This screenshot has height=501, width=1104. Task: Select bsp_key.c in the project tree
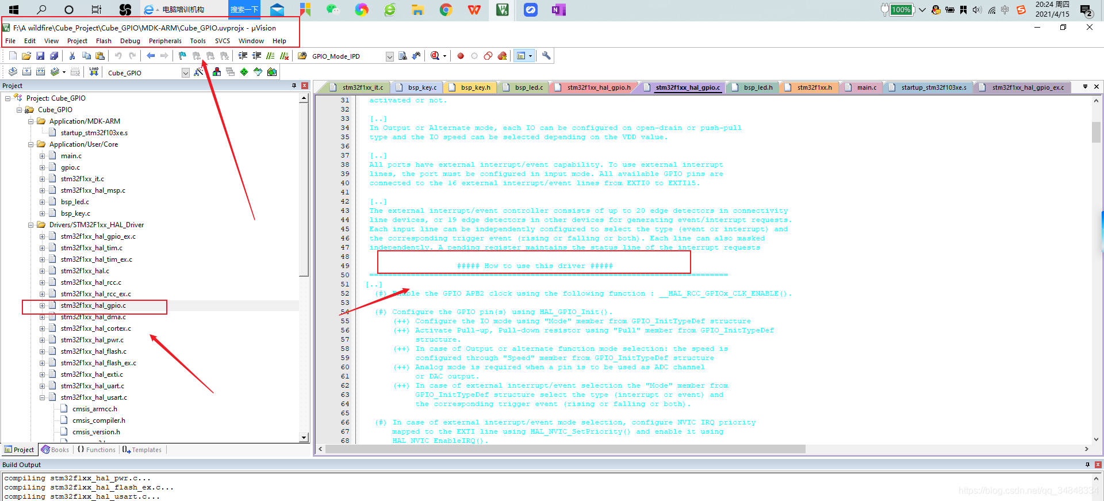click(75, 213)
